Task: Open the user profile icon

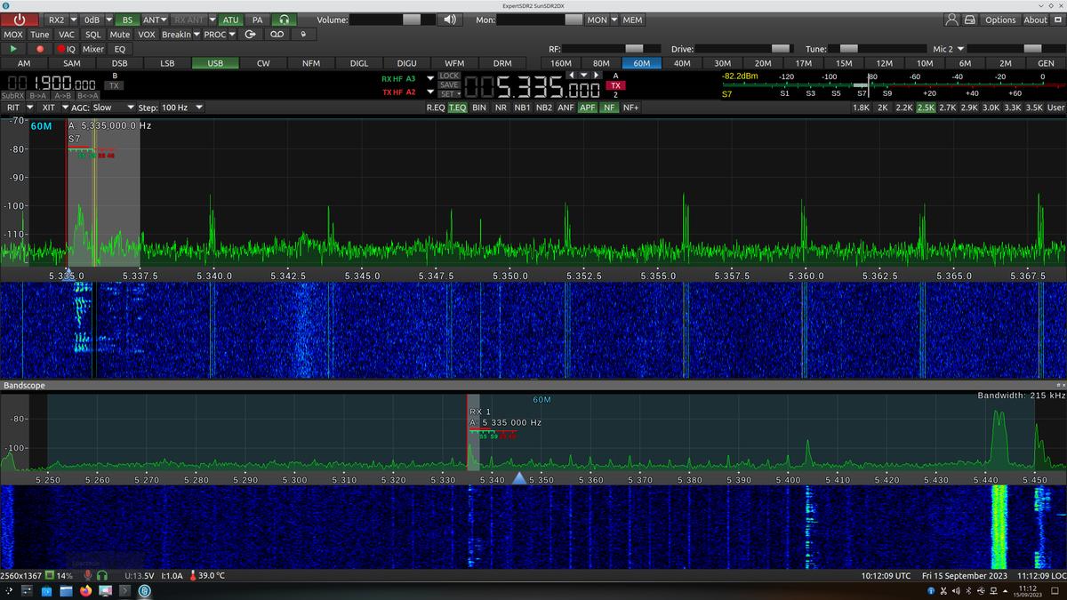Action: pyautogui.click(x=951, y=20)
